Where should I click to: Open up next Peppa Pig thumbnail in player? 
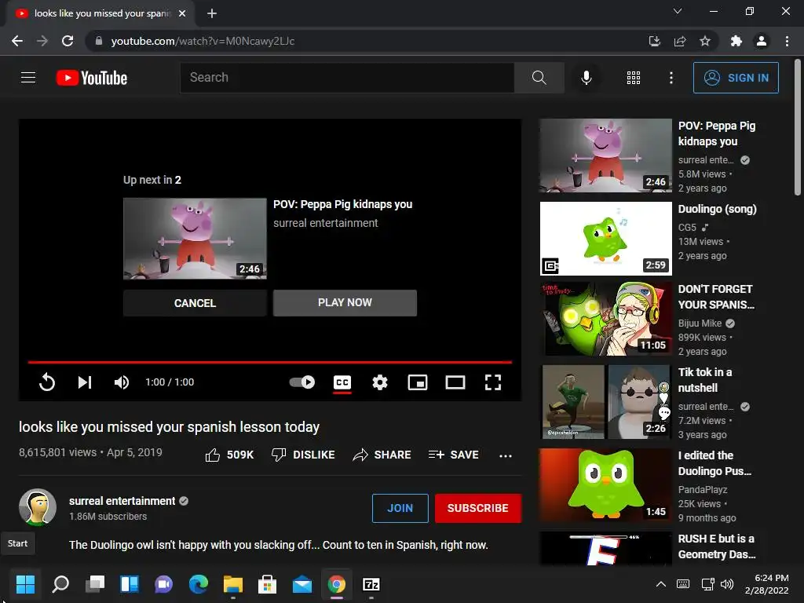[x=195, y=239]
